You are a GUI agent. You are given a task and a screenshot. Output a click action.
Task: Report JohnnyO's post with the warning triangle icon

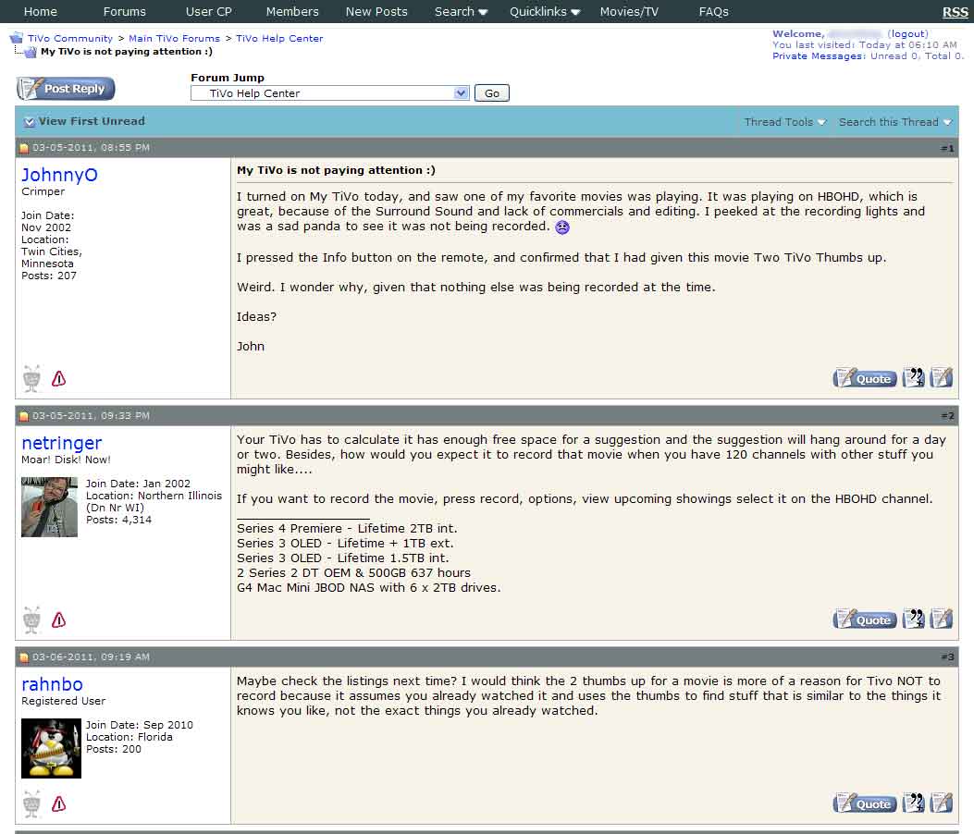59,379
